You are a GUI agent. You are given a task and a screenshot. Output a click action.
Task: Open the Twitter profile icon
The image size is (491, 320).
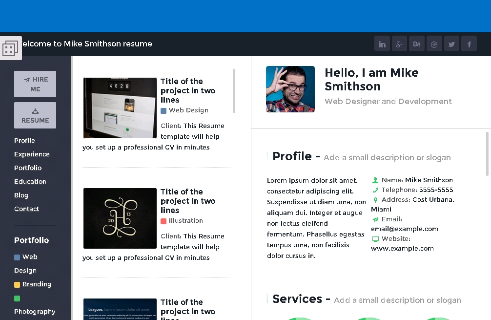(451, 44)
